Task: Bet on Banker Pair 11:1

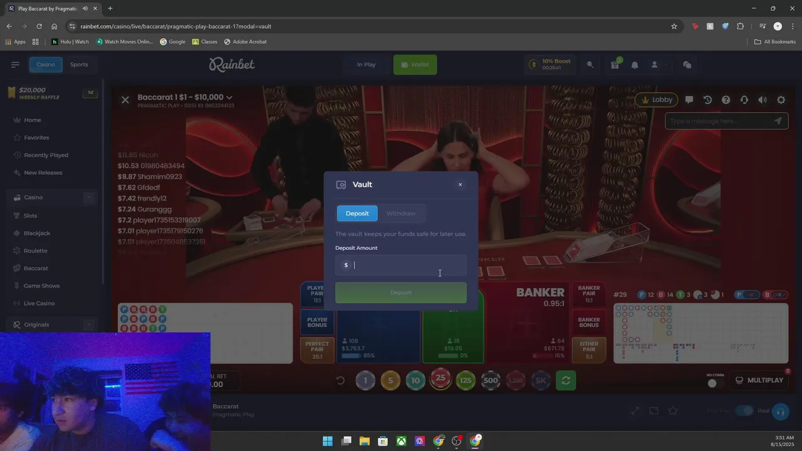Action: pyautogui.click(x=589, y=294)
